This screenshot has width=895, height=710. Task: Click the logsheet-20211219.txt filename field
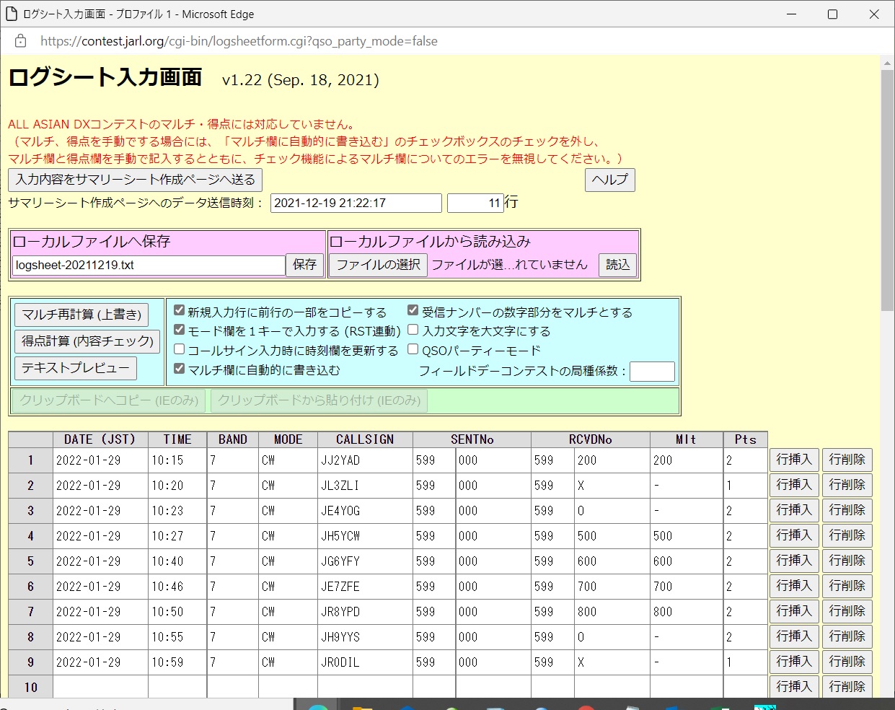coord(149,266)
